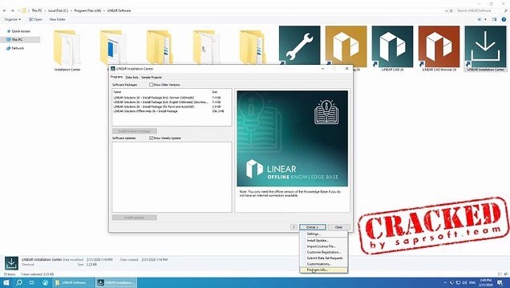510x288 pixels.
Task: Open the Explorer help icon
Action: point(504,19)
